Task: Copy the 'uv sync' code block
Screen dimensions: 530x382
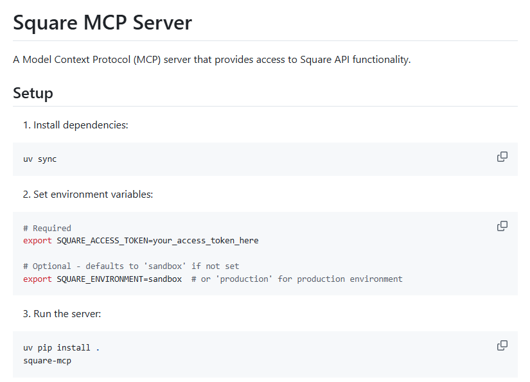Action: click(502, 157)
